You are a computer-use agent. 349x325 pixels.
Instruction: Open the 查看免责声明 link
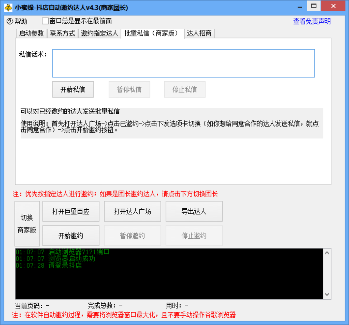point(311,21)
